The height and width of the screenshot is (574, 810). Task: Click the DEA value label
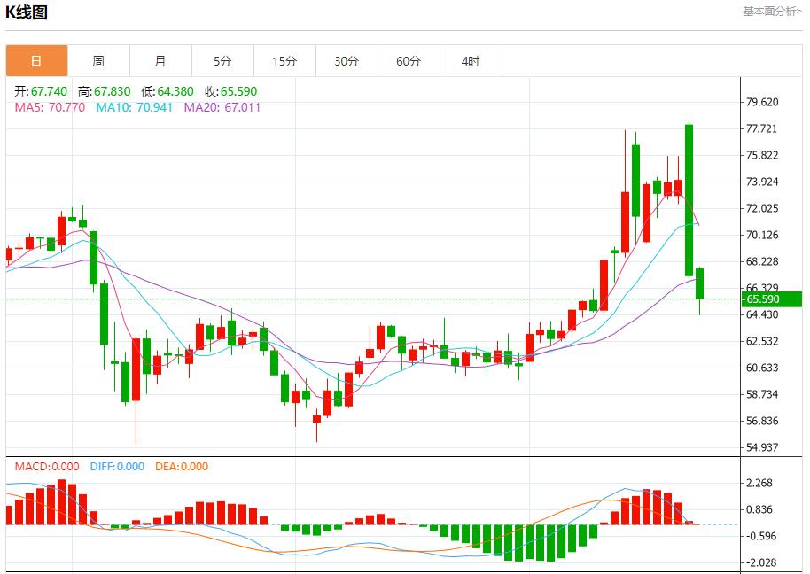(182, 467)
